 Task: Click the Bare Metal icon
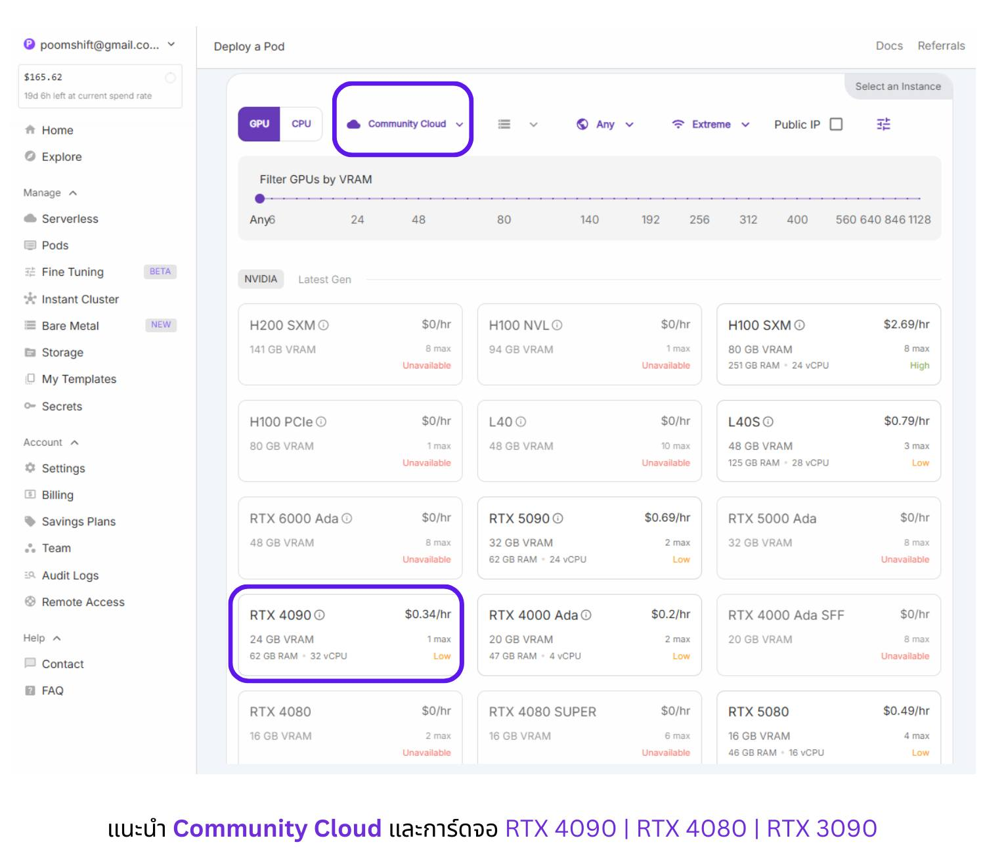[30, 326]
